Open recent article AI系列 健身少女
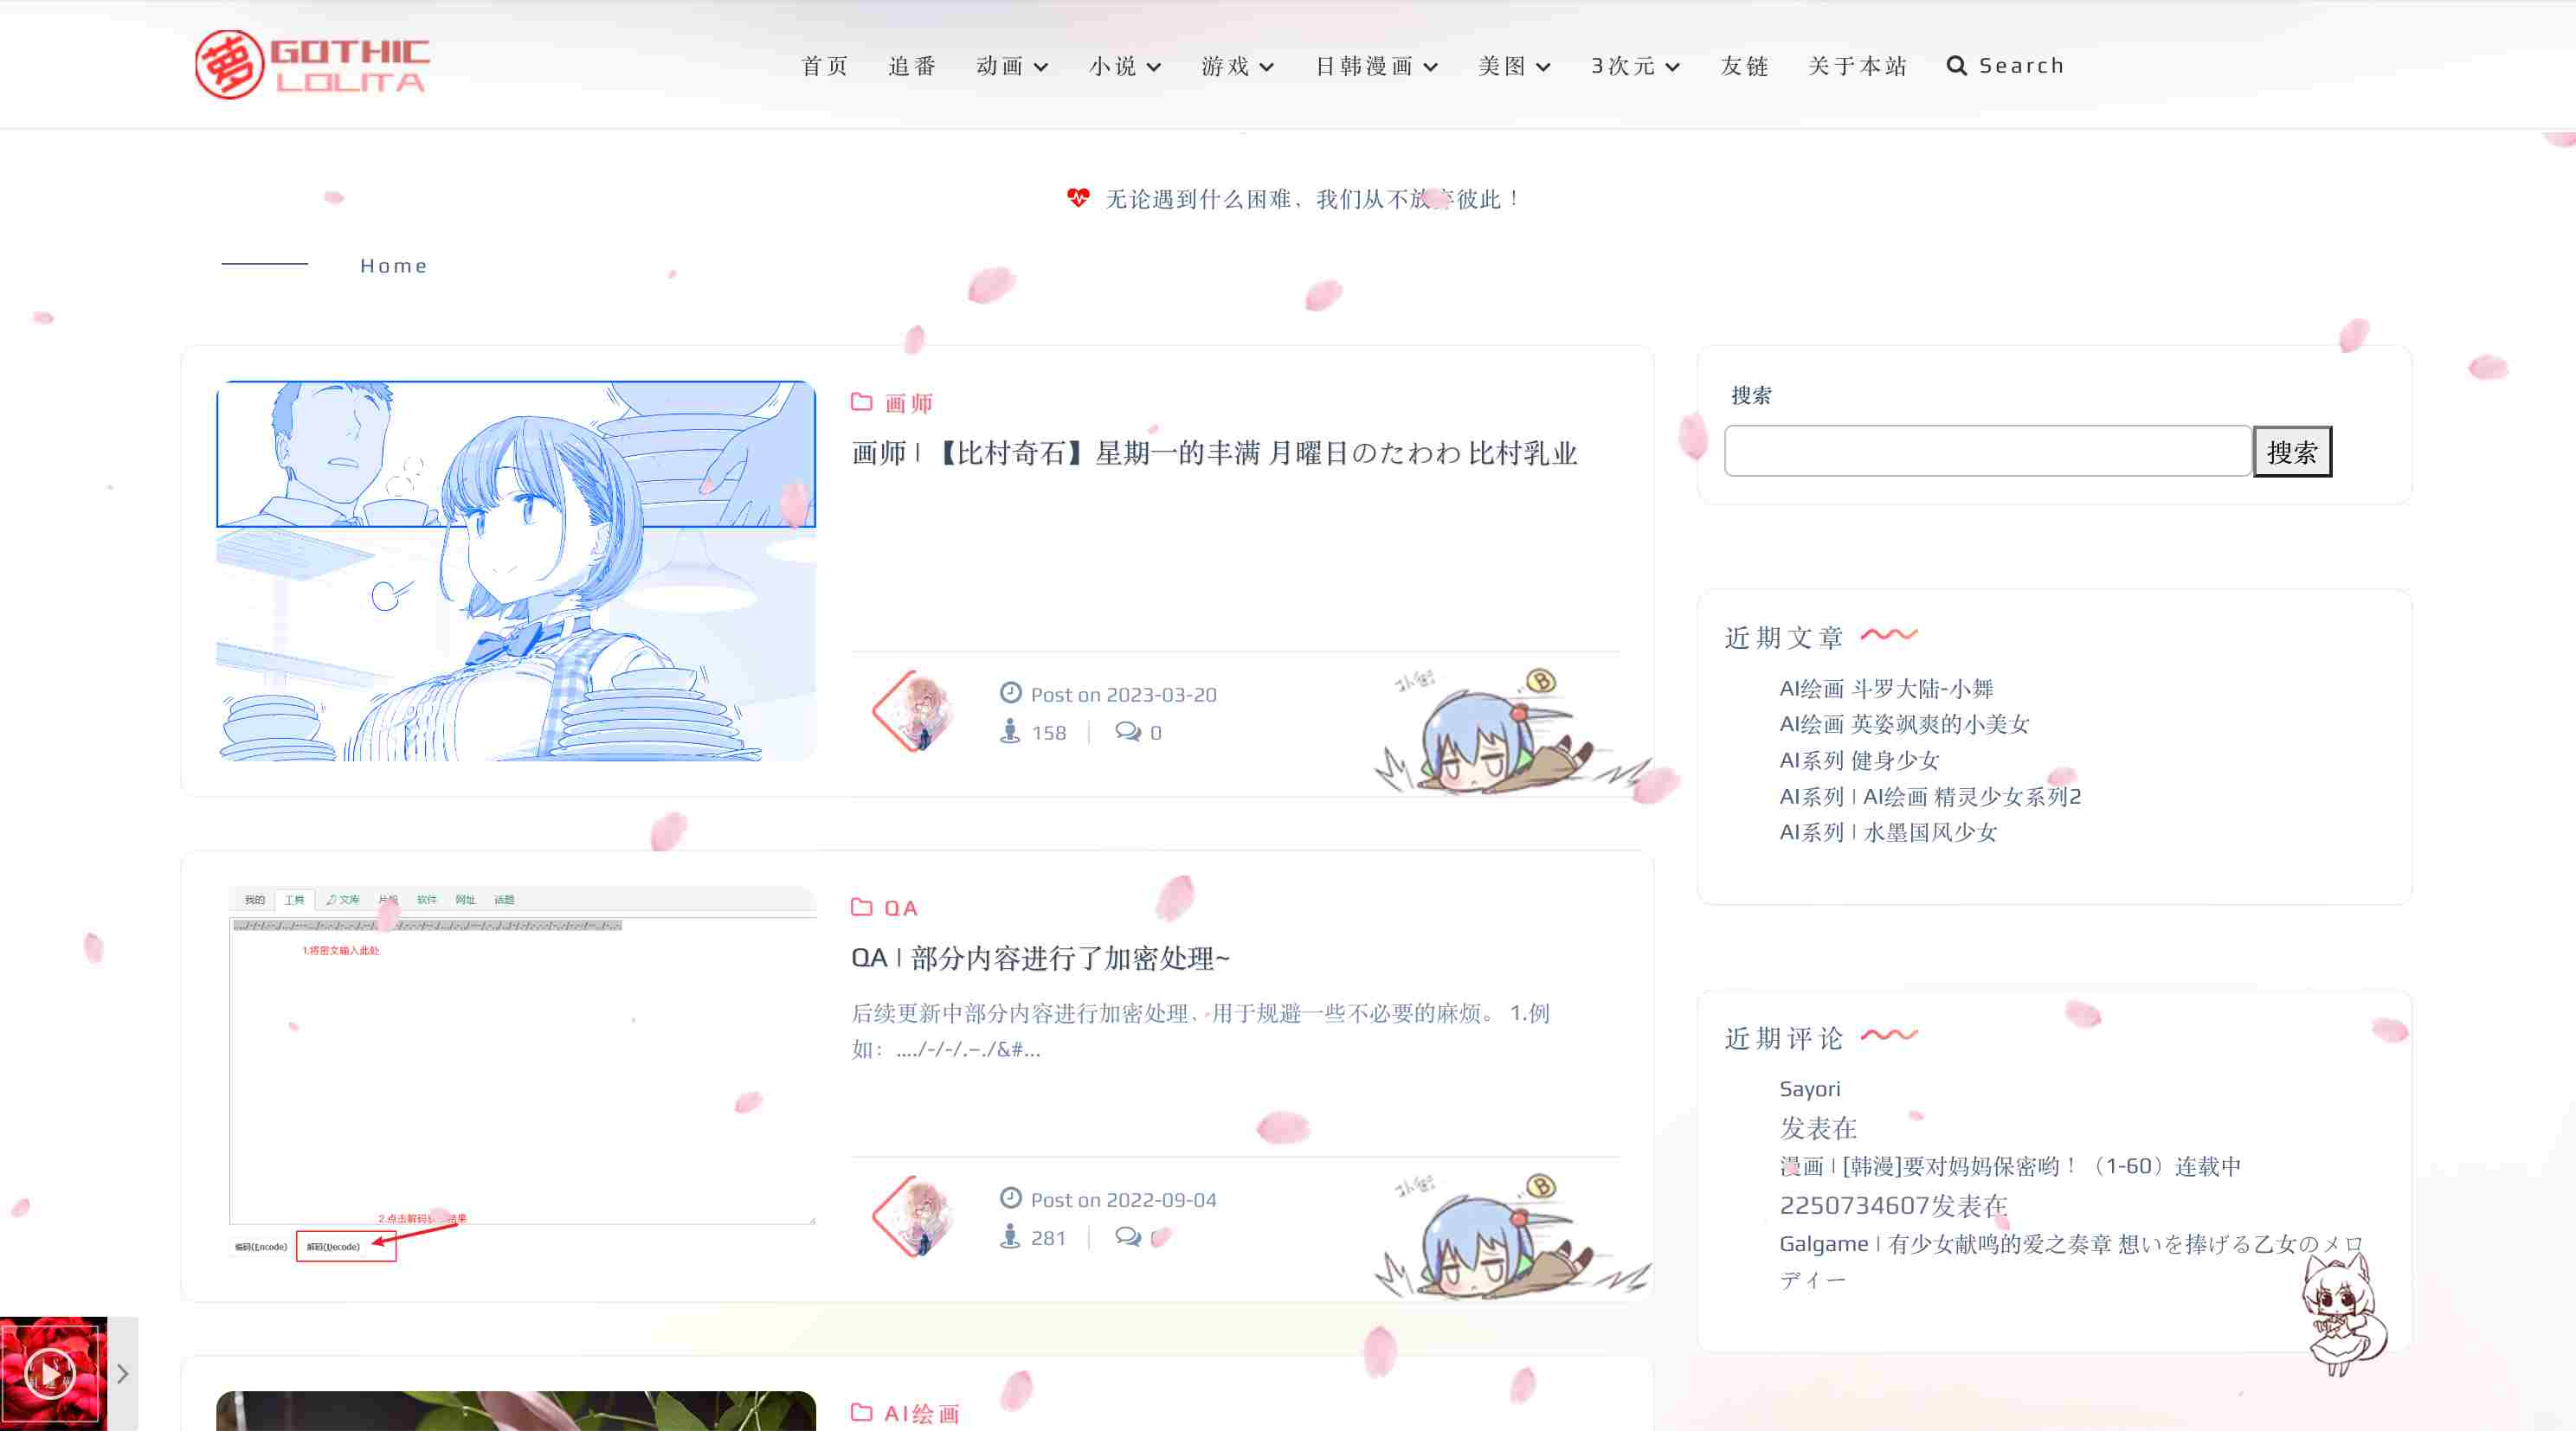This screenshot has height=1431, width=2576. [1859, 760]
